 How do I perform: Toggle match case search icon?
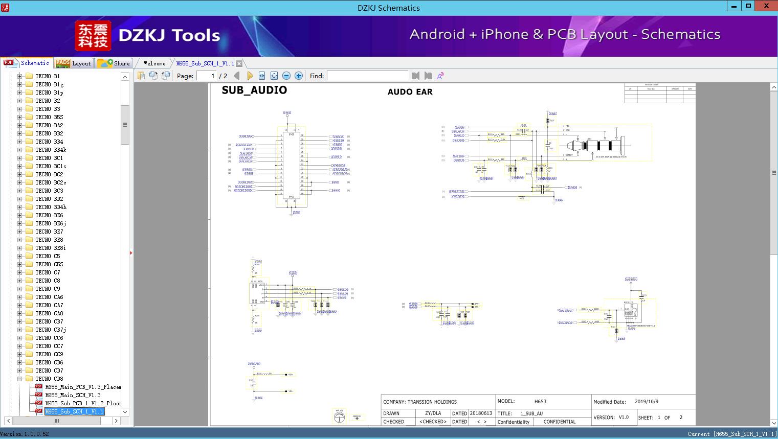pyautogui.click(x=440, y=76)
